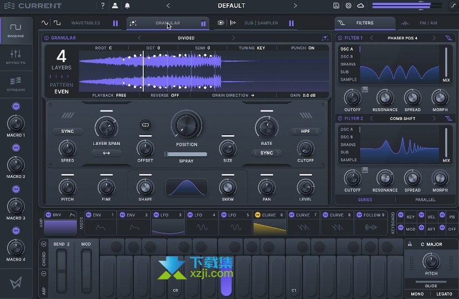Toggle Filter 2 power button
The height and width of the screenshot is (299, 459).
click(x=340, y=118)
